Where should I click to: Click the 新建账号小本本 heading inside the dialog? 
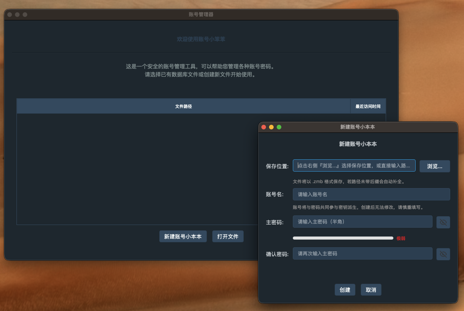[358, 144]
